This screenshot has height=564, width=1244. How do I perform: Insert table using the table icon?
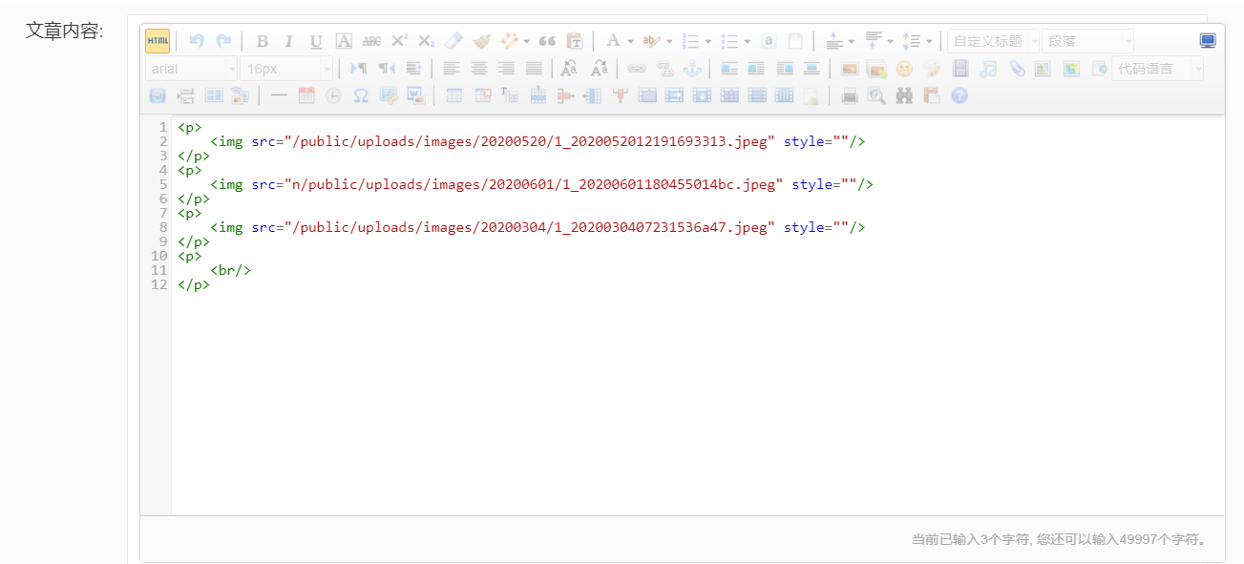(454, 95)
